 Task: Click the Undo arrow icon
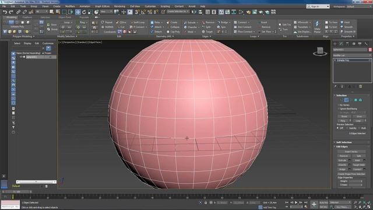click(x=5, y=12)
